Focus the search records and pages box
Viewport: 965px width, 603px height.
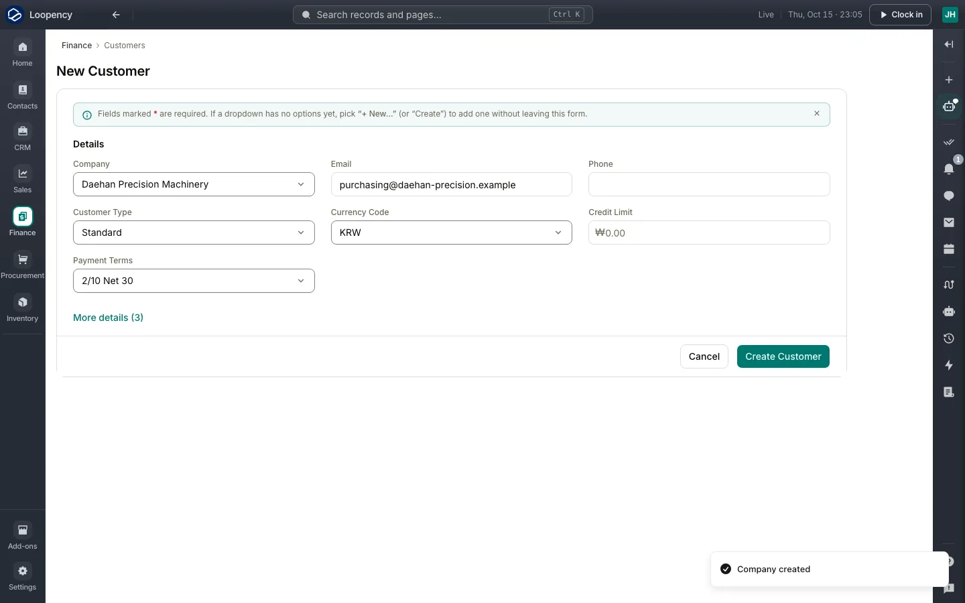pyautogui.click(x=443, y=15)
